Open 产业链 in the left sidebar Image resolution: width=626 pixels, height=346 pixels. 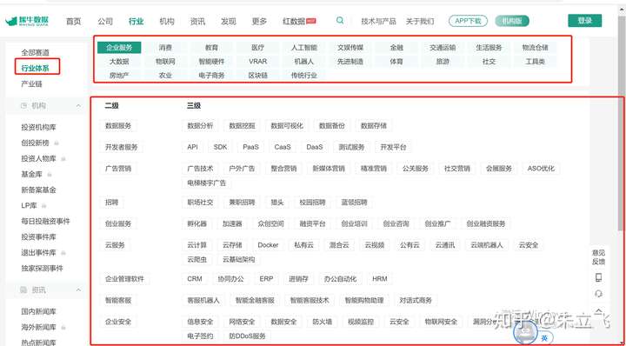point(31,83)
